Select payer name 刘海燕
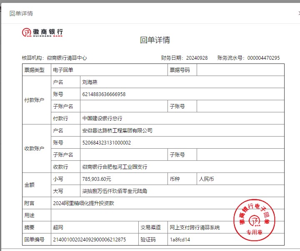This screenshot has width=300, height=251. coord(90,82)
